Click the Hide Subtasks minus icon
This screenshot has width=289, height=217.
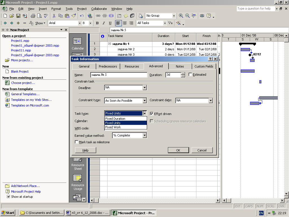(x=25, y=23)
